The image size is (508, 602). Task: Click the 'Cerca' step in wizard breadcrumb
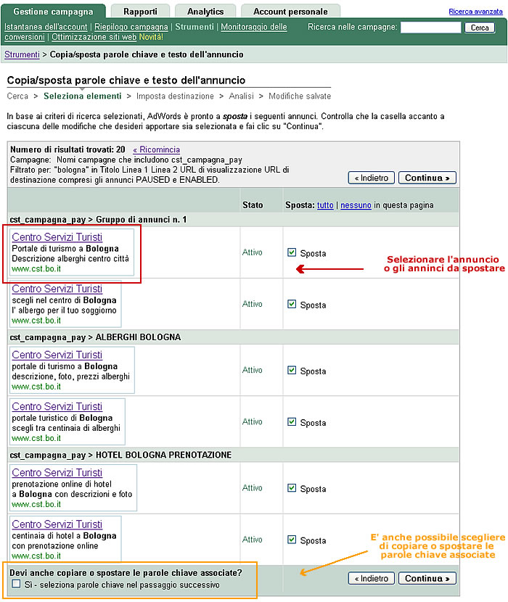coord(17,96)
